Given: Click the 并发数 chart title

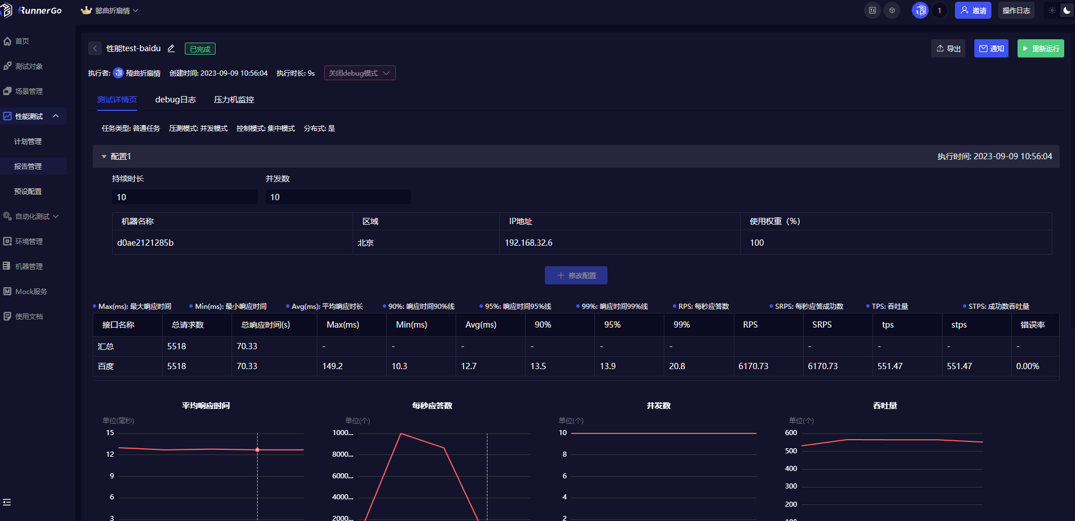Looking at the screenshot, I should (x=659, y=406).
